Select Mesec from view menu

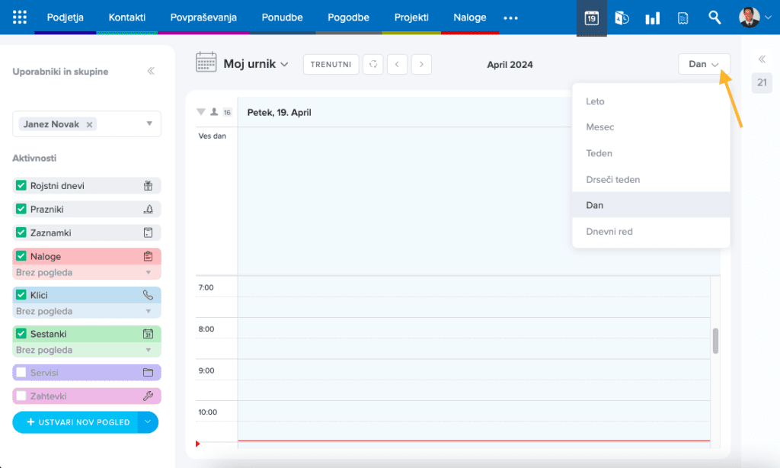[x=600, y=127]
